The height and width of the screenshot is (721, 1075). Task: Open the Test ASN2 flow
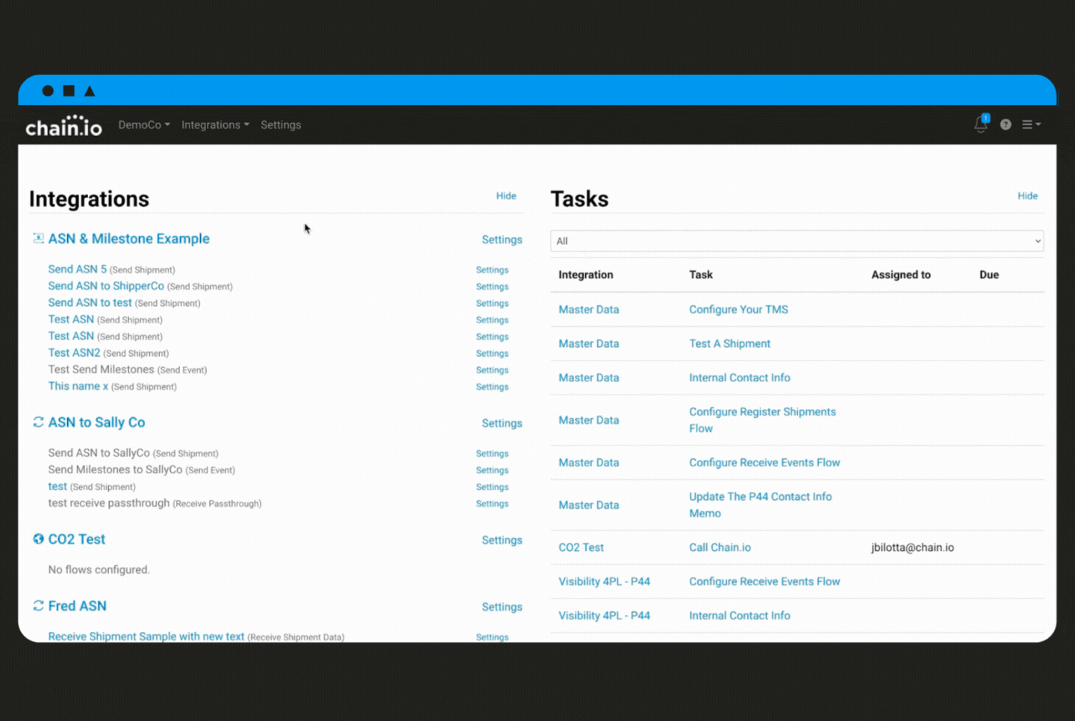click(74, 353)
